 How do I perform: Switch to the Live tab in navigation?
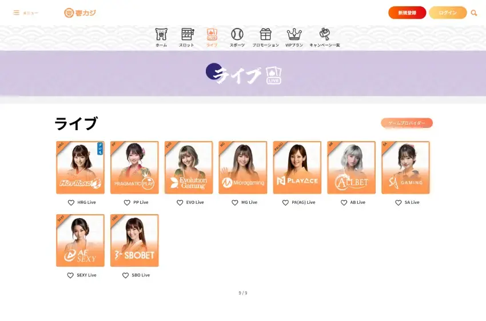[x=212, y=37]
